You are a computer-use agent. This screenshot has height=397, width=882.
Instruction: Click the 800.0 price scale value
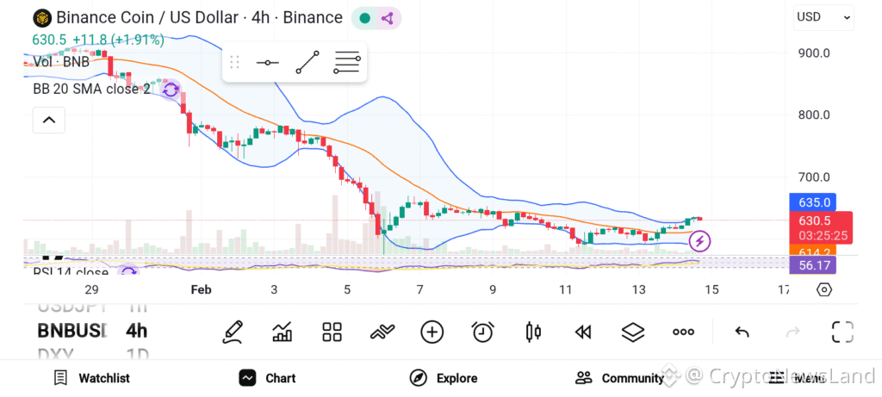pos(815,115)
